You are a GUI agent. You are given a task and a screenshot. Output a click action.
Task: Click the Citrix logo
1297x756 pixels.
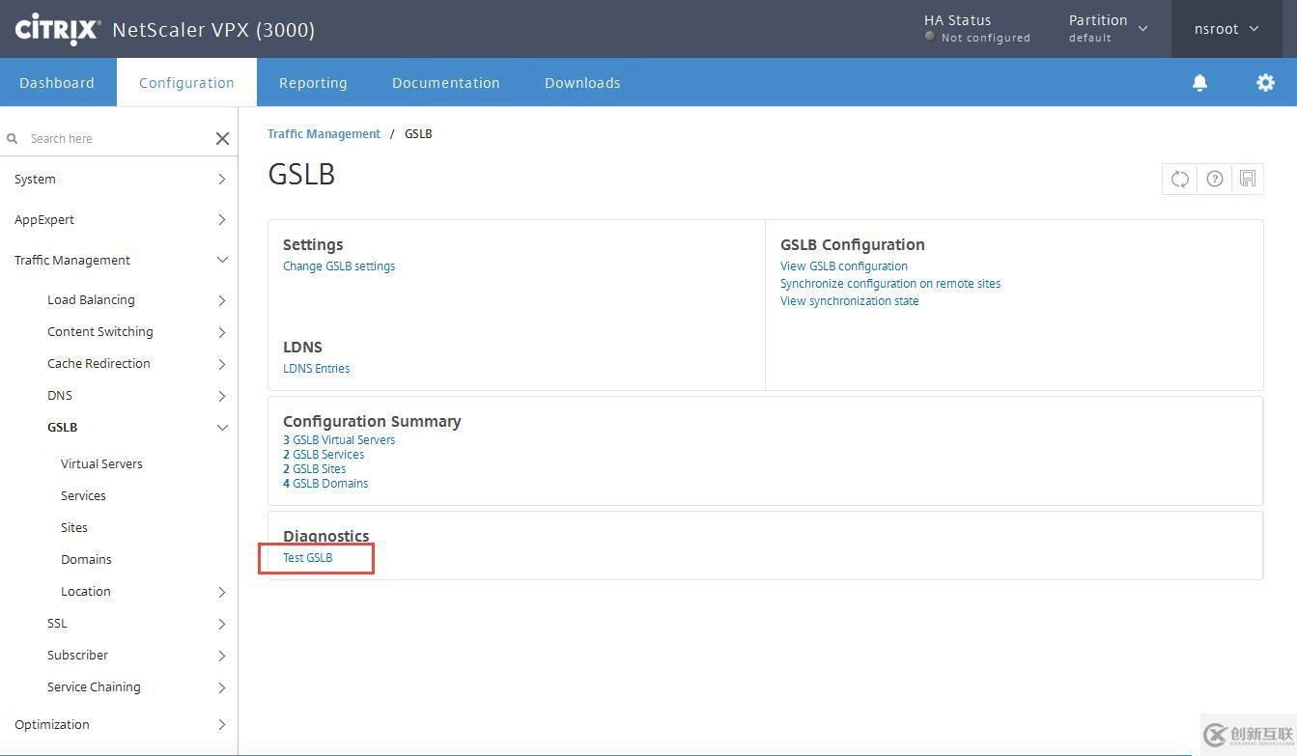coord(57,29)
